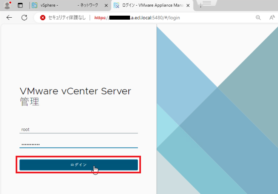Click the ログイン login button

78,165
